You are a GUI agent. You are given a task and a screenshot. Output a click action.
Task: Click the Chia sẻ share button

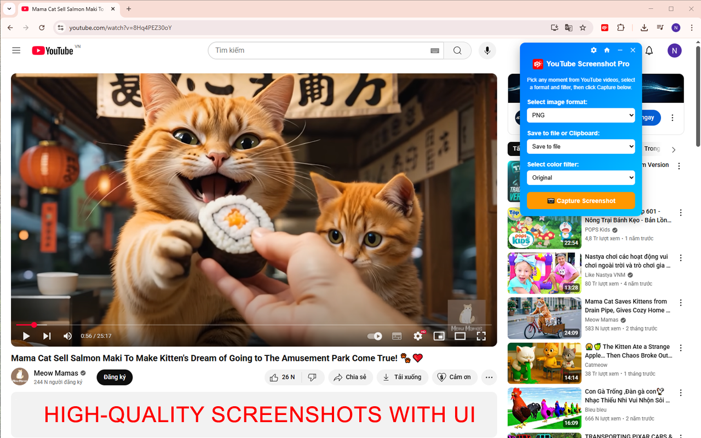pyautogui.click(x=350, y=377)
